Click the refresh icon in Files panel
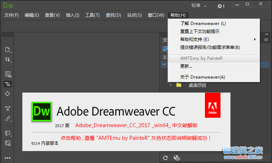The height and width of the screenshot is (163, 272). 165,158
